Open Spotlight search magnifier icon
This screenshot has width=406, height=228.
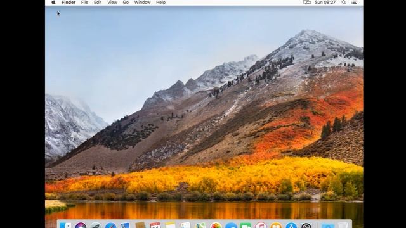click(x=344, y=3)
